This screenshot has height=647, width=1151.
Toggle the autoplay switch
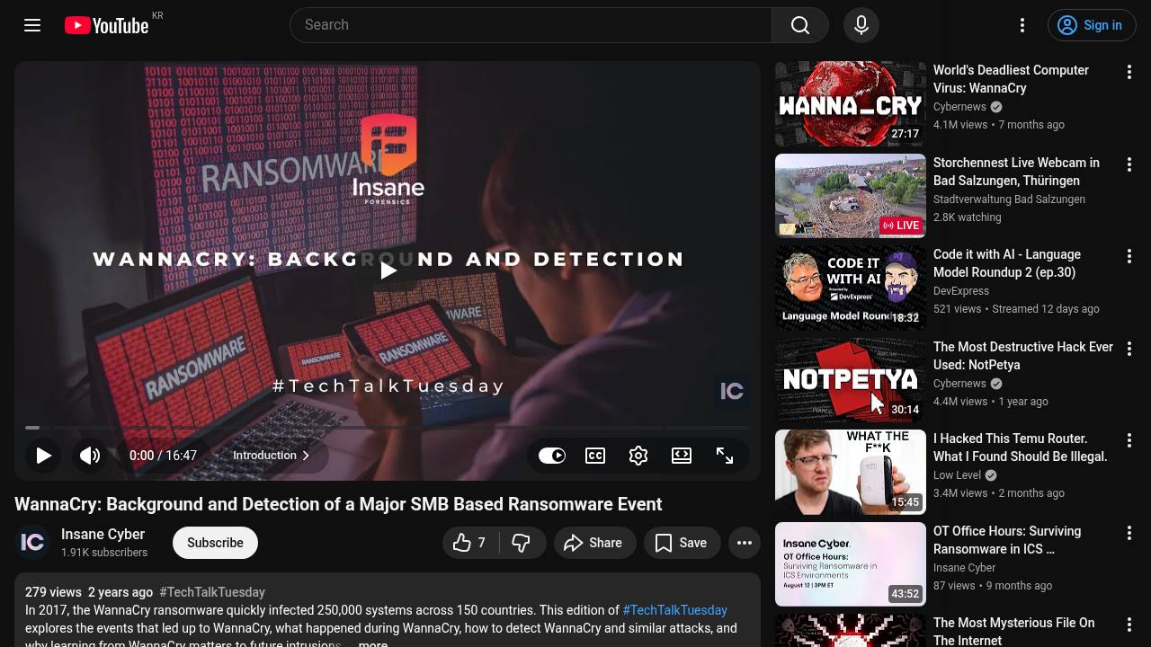click(x=552, y=456)
